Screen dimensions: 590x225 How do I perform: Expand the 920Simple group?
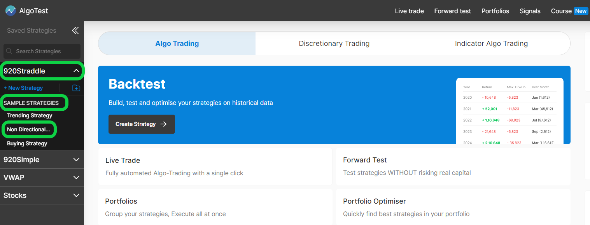pos(76,160)
